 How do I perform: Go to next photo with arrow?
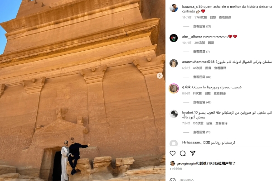(x=160, y=76)
